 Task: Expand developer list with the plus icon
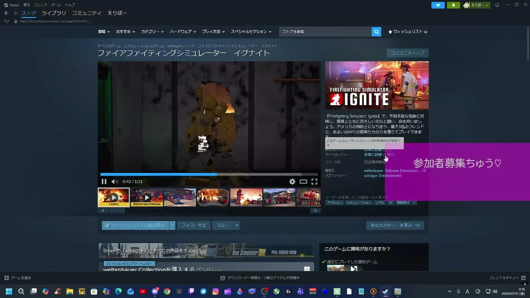[424, 171]
